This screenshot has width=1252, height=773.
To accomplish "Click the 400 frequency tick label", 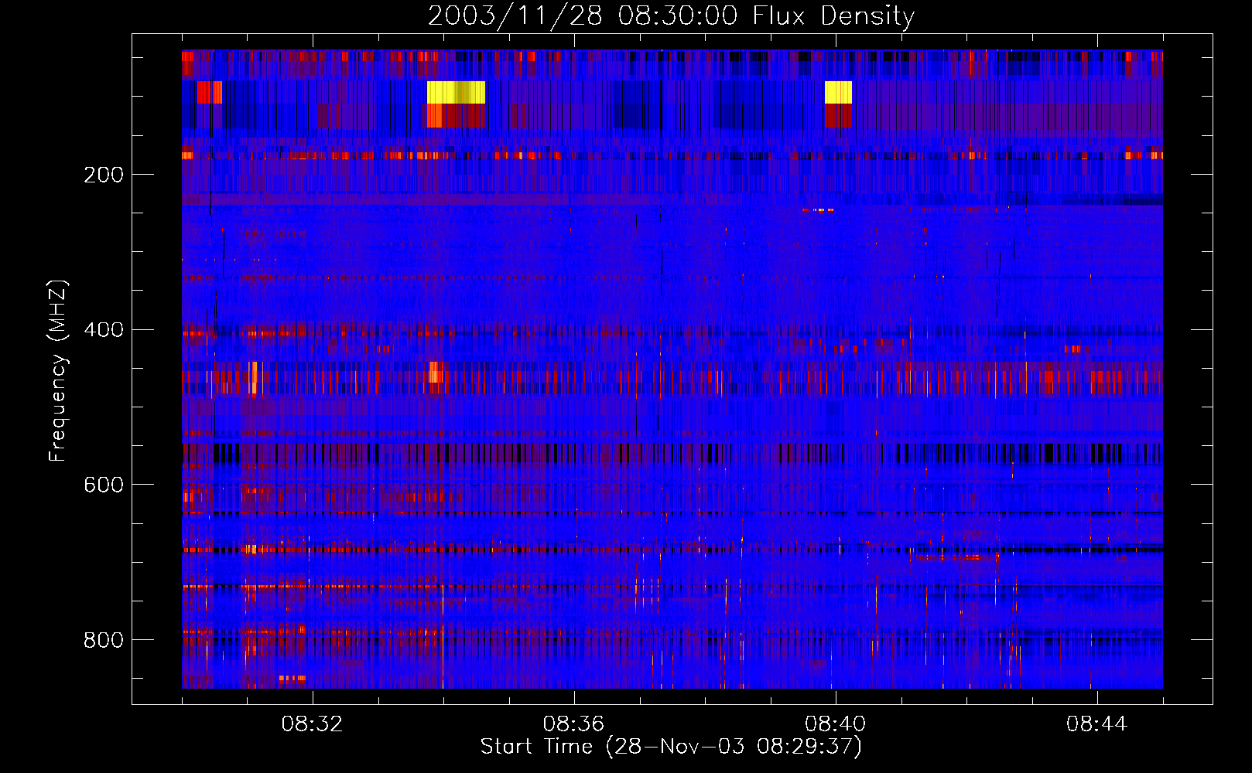I will (104, 330).
